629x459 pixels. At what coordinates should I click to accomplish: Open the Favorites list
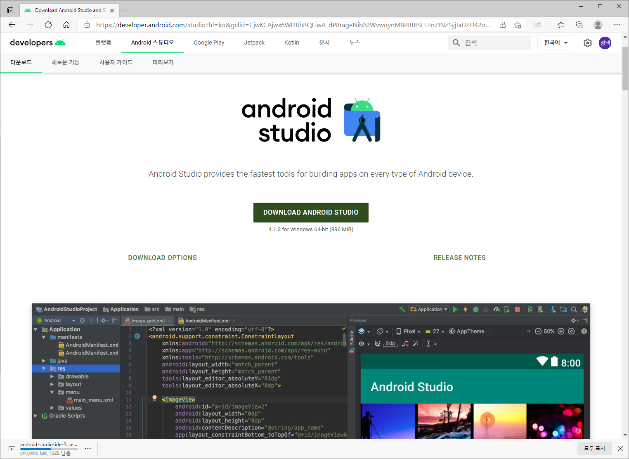pos(561,25)
